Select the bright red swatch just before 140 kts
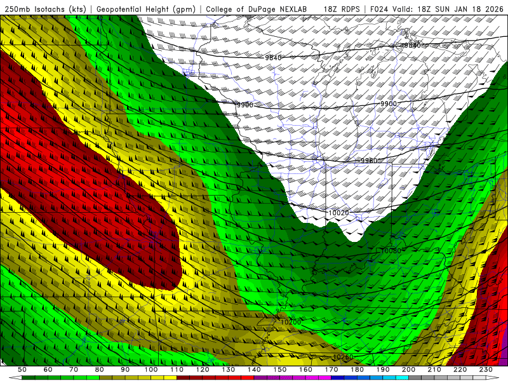This screenshot has width=508, height=381. [248, 378]
